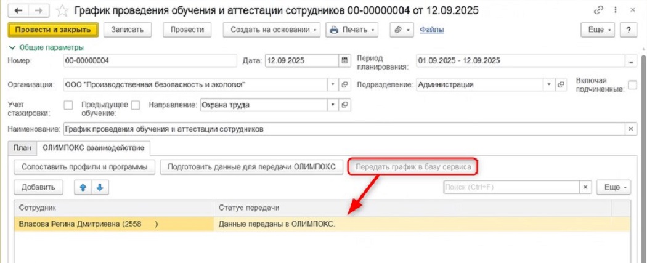Open the paperclip attachments menu
This screenshot has height=263, width=647.
pyautogui.click(x=401, y=30)
